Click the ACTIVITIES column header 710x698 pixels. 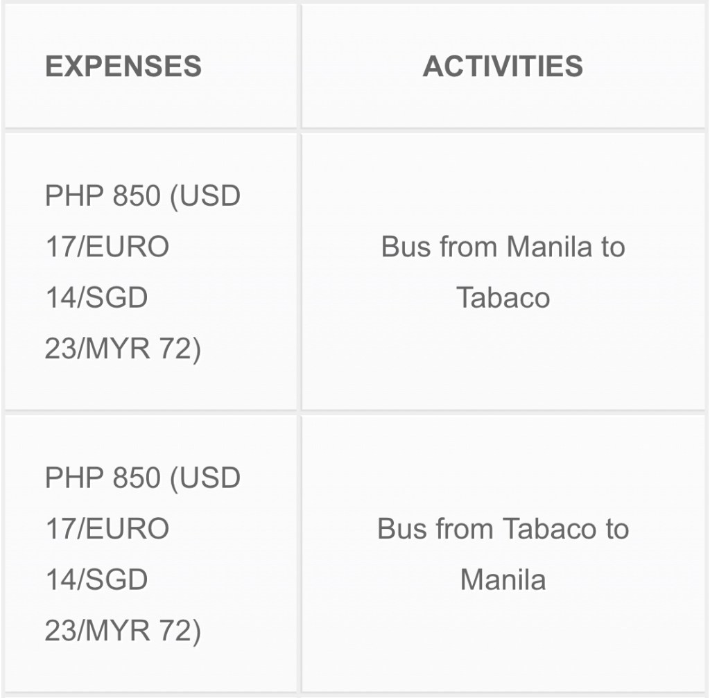[503, 67]
